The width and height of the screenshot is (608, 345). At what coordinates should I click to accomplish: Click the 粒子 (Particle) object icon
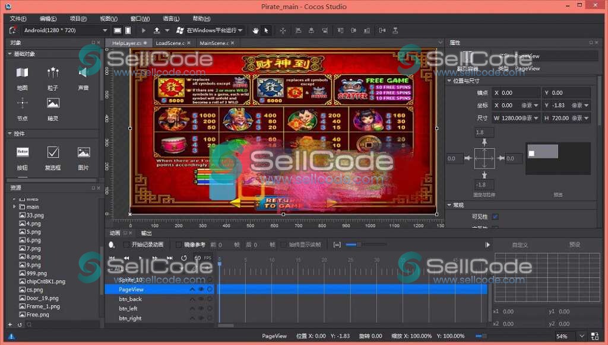(x=53, y=73)
